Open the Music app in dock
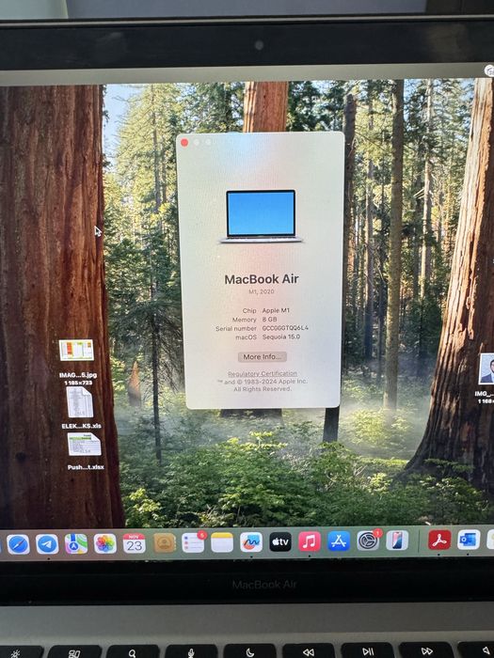 click(x=310, y=541)
